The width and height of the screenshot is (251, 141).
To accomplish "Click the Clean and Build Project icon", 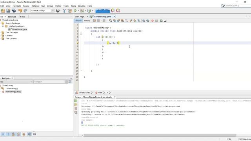I will [70, 11].
